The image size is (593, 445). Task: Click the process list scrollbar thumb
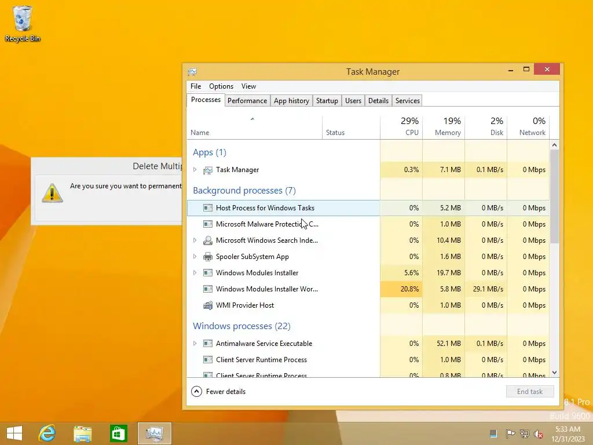pyautogui.click(x=554, y=196)
